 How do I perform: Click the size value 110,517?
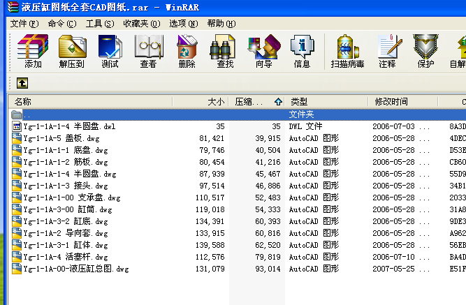coord(210,198)
